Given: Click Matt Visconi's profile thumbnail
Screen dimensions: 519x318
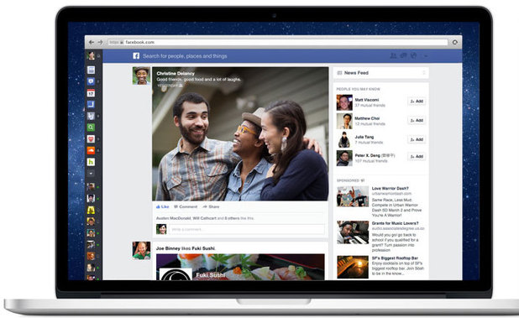Looking at the screenshot, I should click(x=344, y=102).
